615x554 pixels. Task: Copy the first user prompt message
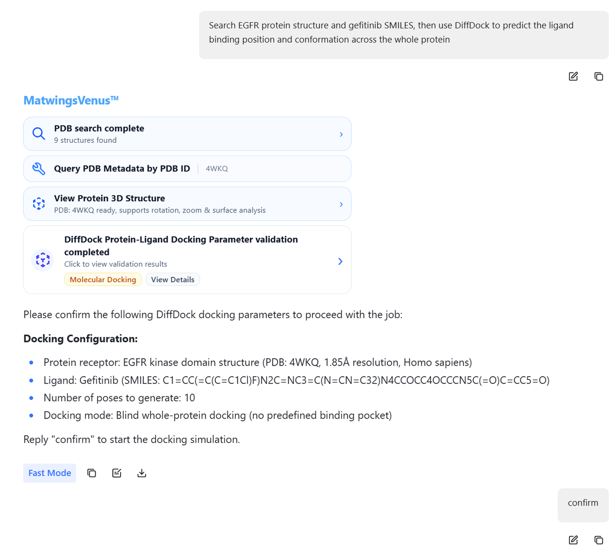(x=599, y=76)
